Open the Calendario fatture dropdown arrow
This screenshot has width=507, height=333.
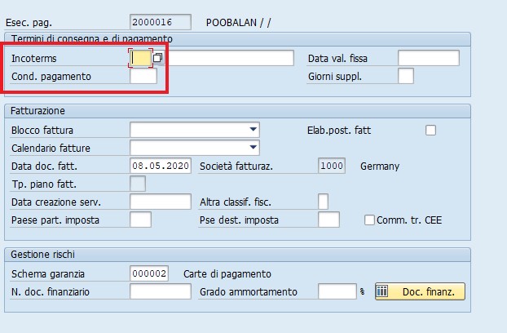(x=253, y=148)
